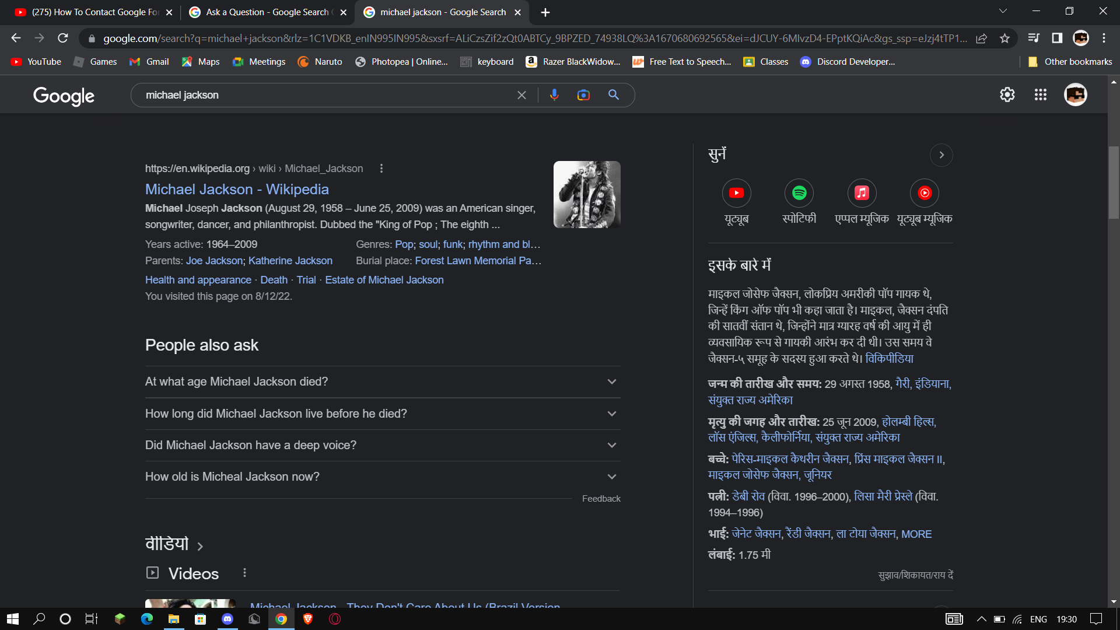Click the Google Search submit button icon

point(614,94)
